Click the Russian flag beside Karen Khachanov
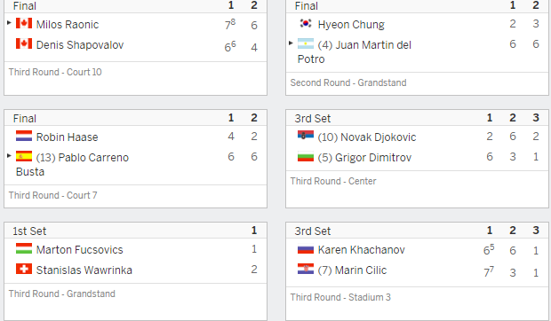This screenshot has width=551, height=321. (306, 249)
